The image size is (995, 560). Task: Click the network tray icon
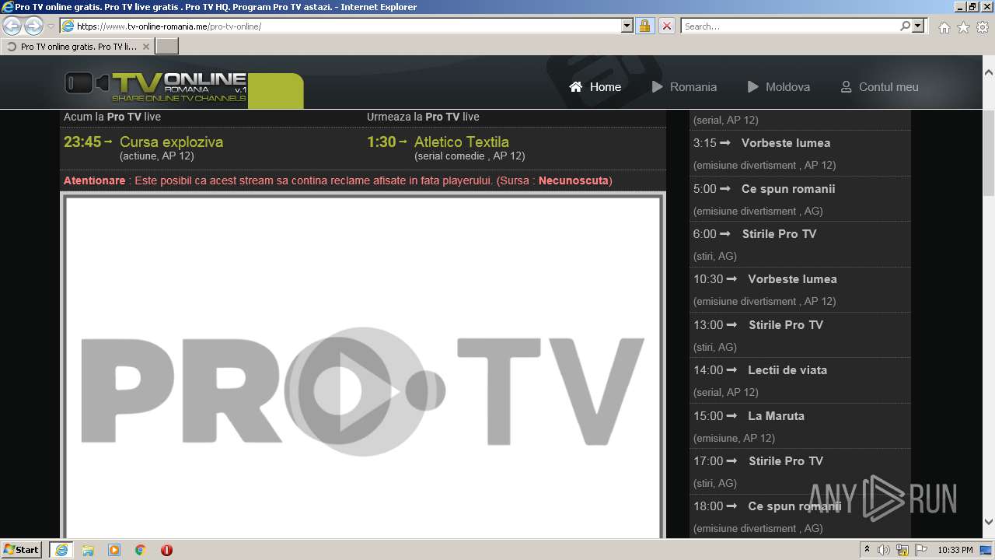point(902,550)
